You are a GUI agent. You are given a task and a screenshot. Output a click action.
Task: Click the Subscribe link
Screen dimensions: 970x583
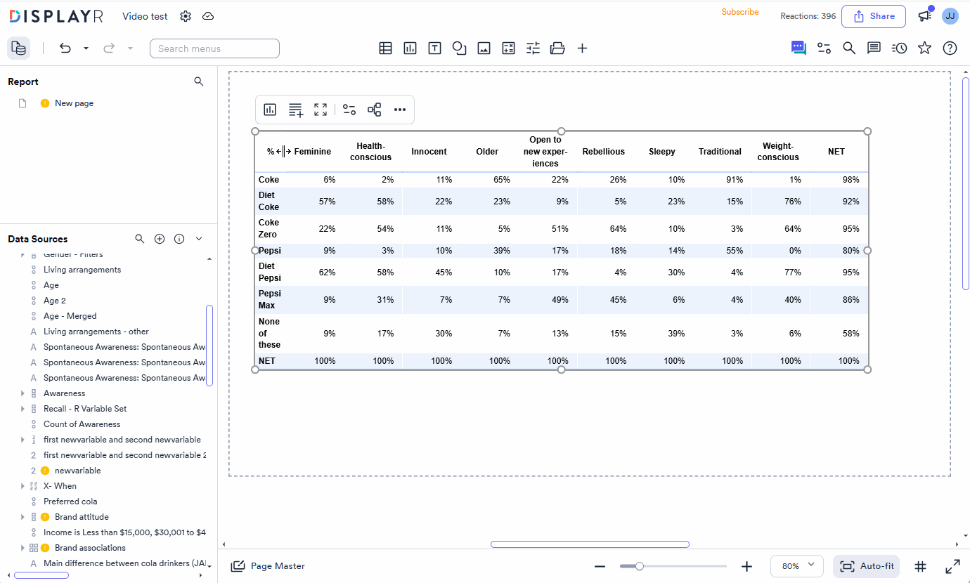pos(740,12)
